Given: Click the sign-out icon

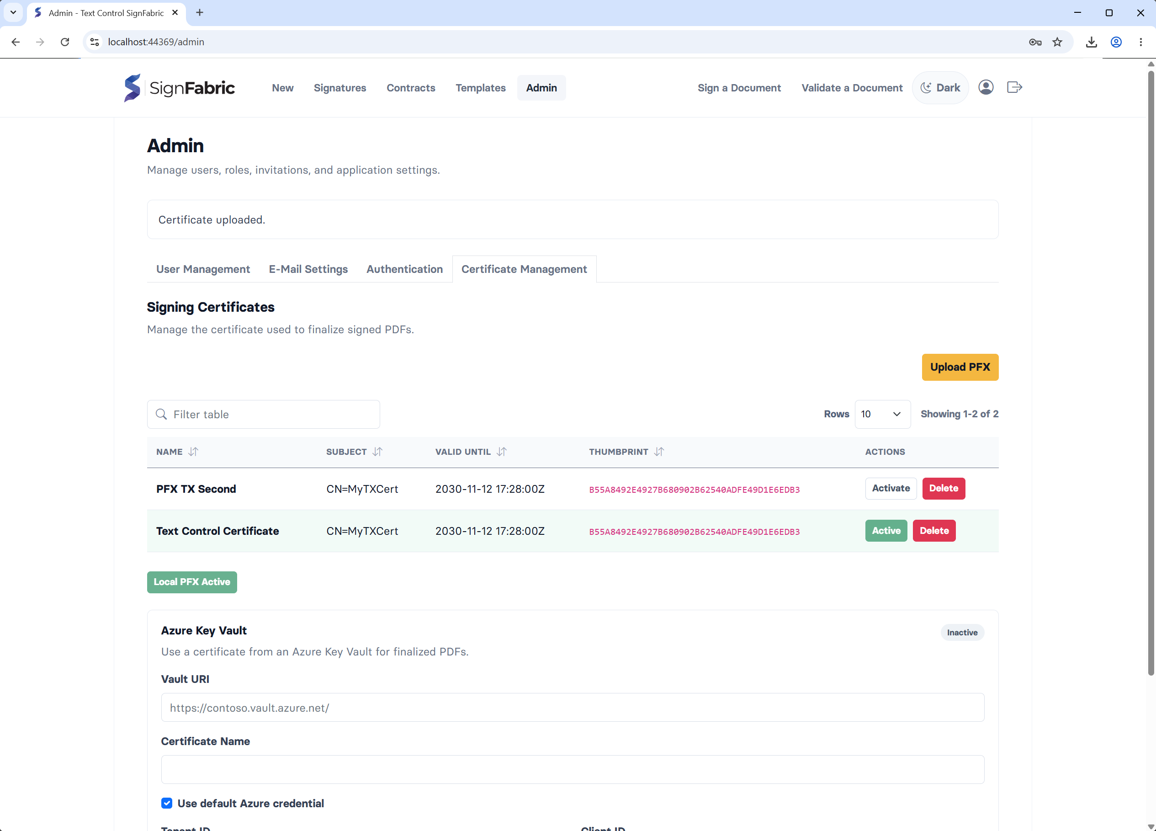Looking at the screenshot, I should pos(1014,87).
